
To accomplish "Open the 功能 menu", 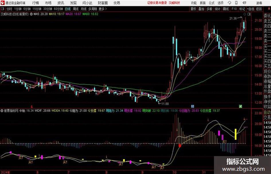I will [x=194, y=3].
